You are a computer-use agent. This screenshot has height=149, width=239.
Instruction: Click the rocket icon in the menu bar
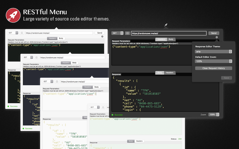pos(166,25)
